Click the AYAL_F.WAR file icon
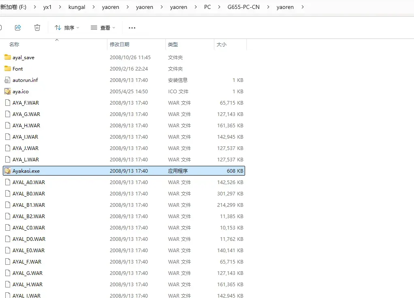Viewport: 414px width, 298px height. (x=8, y=262)
